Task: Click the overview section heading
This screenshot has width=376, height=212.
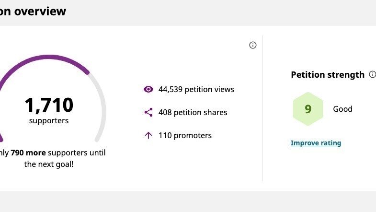Action: point(34,11)
